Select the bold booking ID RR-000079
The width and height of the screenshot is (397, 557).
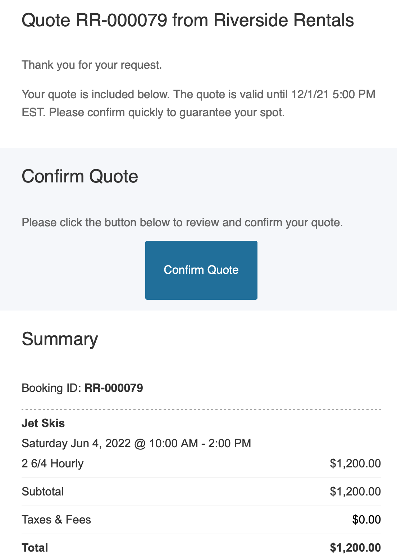pos(114,388)
